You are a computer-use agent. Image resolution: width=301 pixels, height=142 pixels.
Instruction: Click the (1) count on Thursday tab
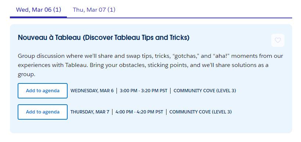pyautogui.click(x=111, y=10)
